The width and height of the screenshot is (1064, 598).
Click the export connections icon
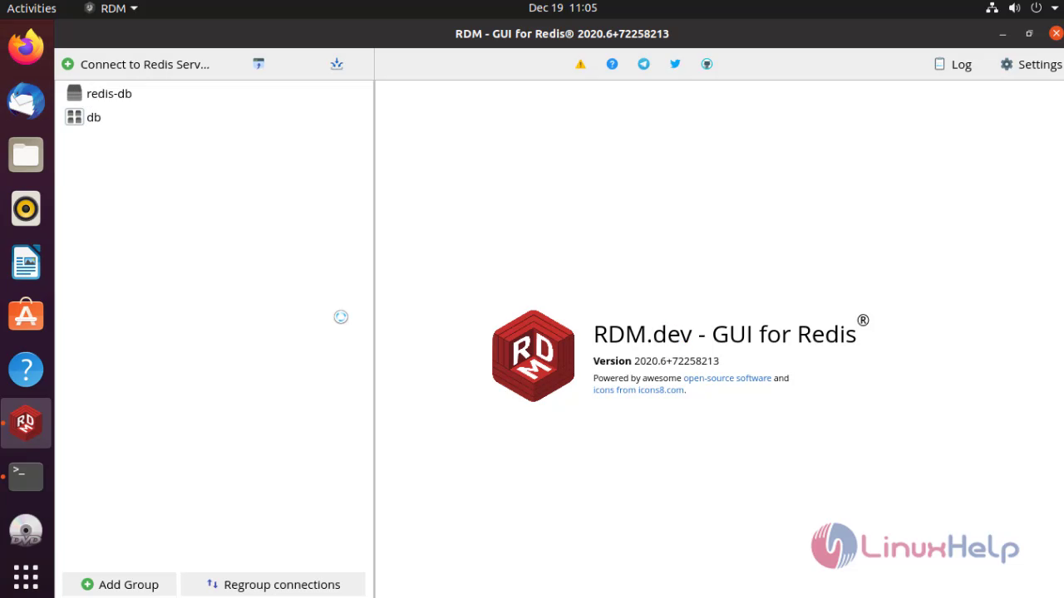click(337, 64)
